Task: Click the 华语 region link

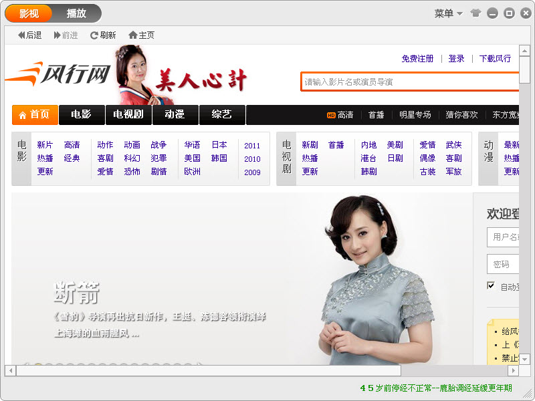Action: click(x=192, y=145)
